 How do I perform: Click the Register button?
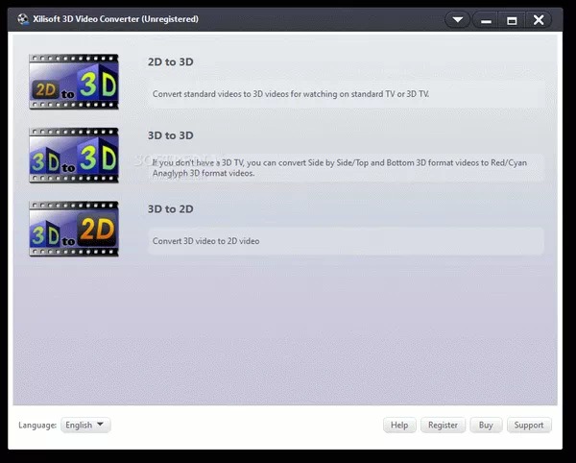(443, 425)
